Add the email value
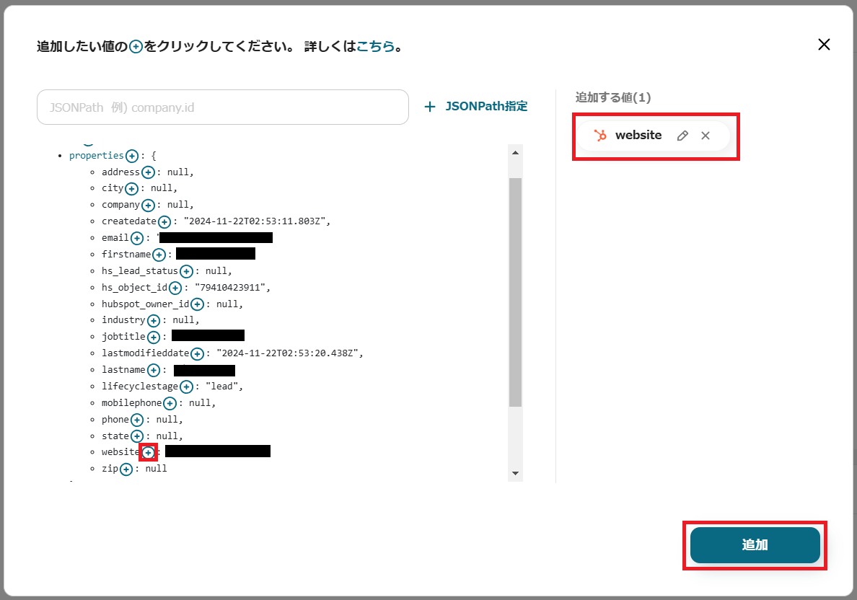 point(137,238)
